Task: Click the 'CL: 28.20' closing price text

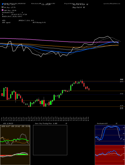Action: (46, 4)
